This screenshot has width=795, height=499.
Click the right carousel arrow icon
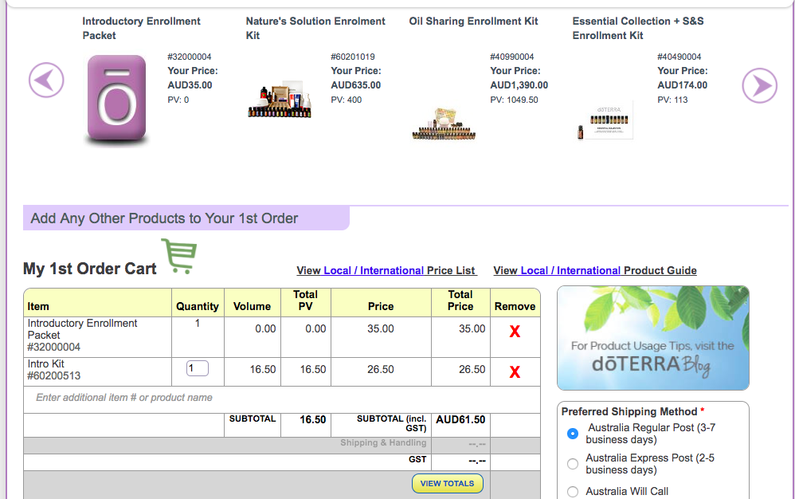point(759,86)
